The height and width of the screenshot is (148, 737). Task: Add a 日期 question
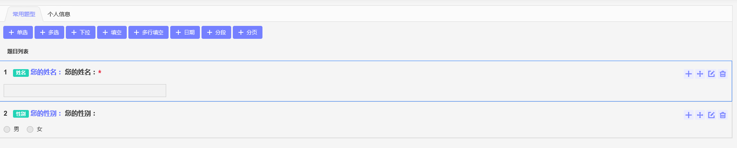[185, 32]
